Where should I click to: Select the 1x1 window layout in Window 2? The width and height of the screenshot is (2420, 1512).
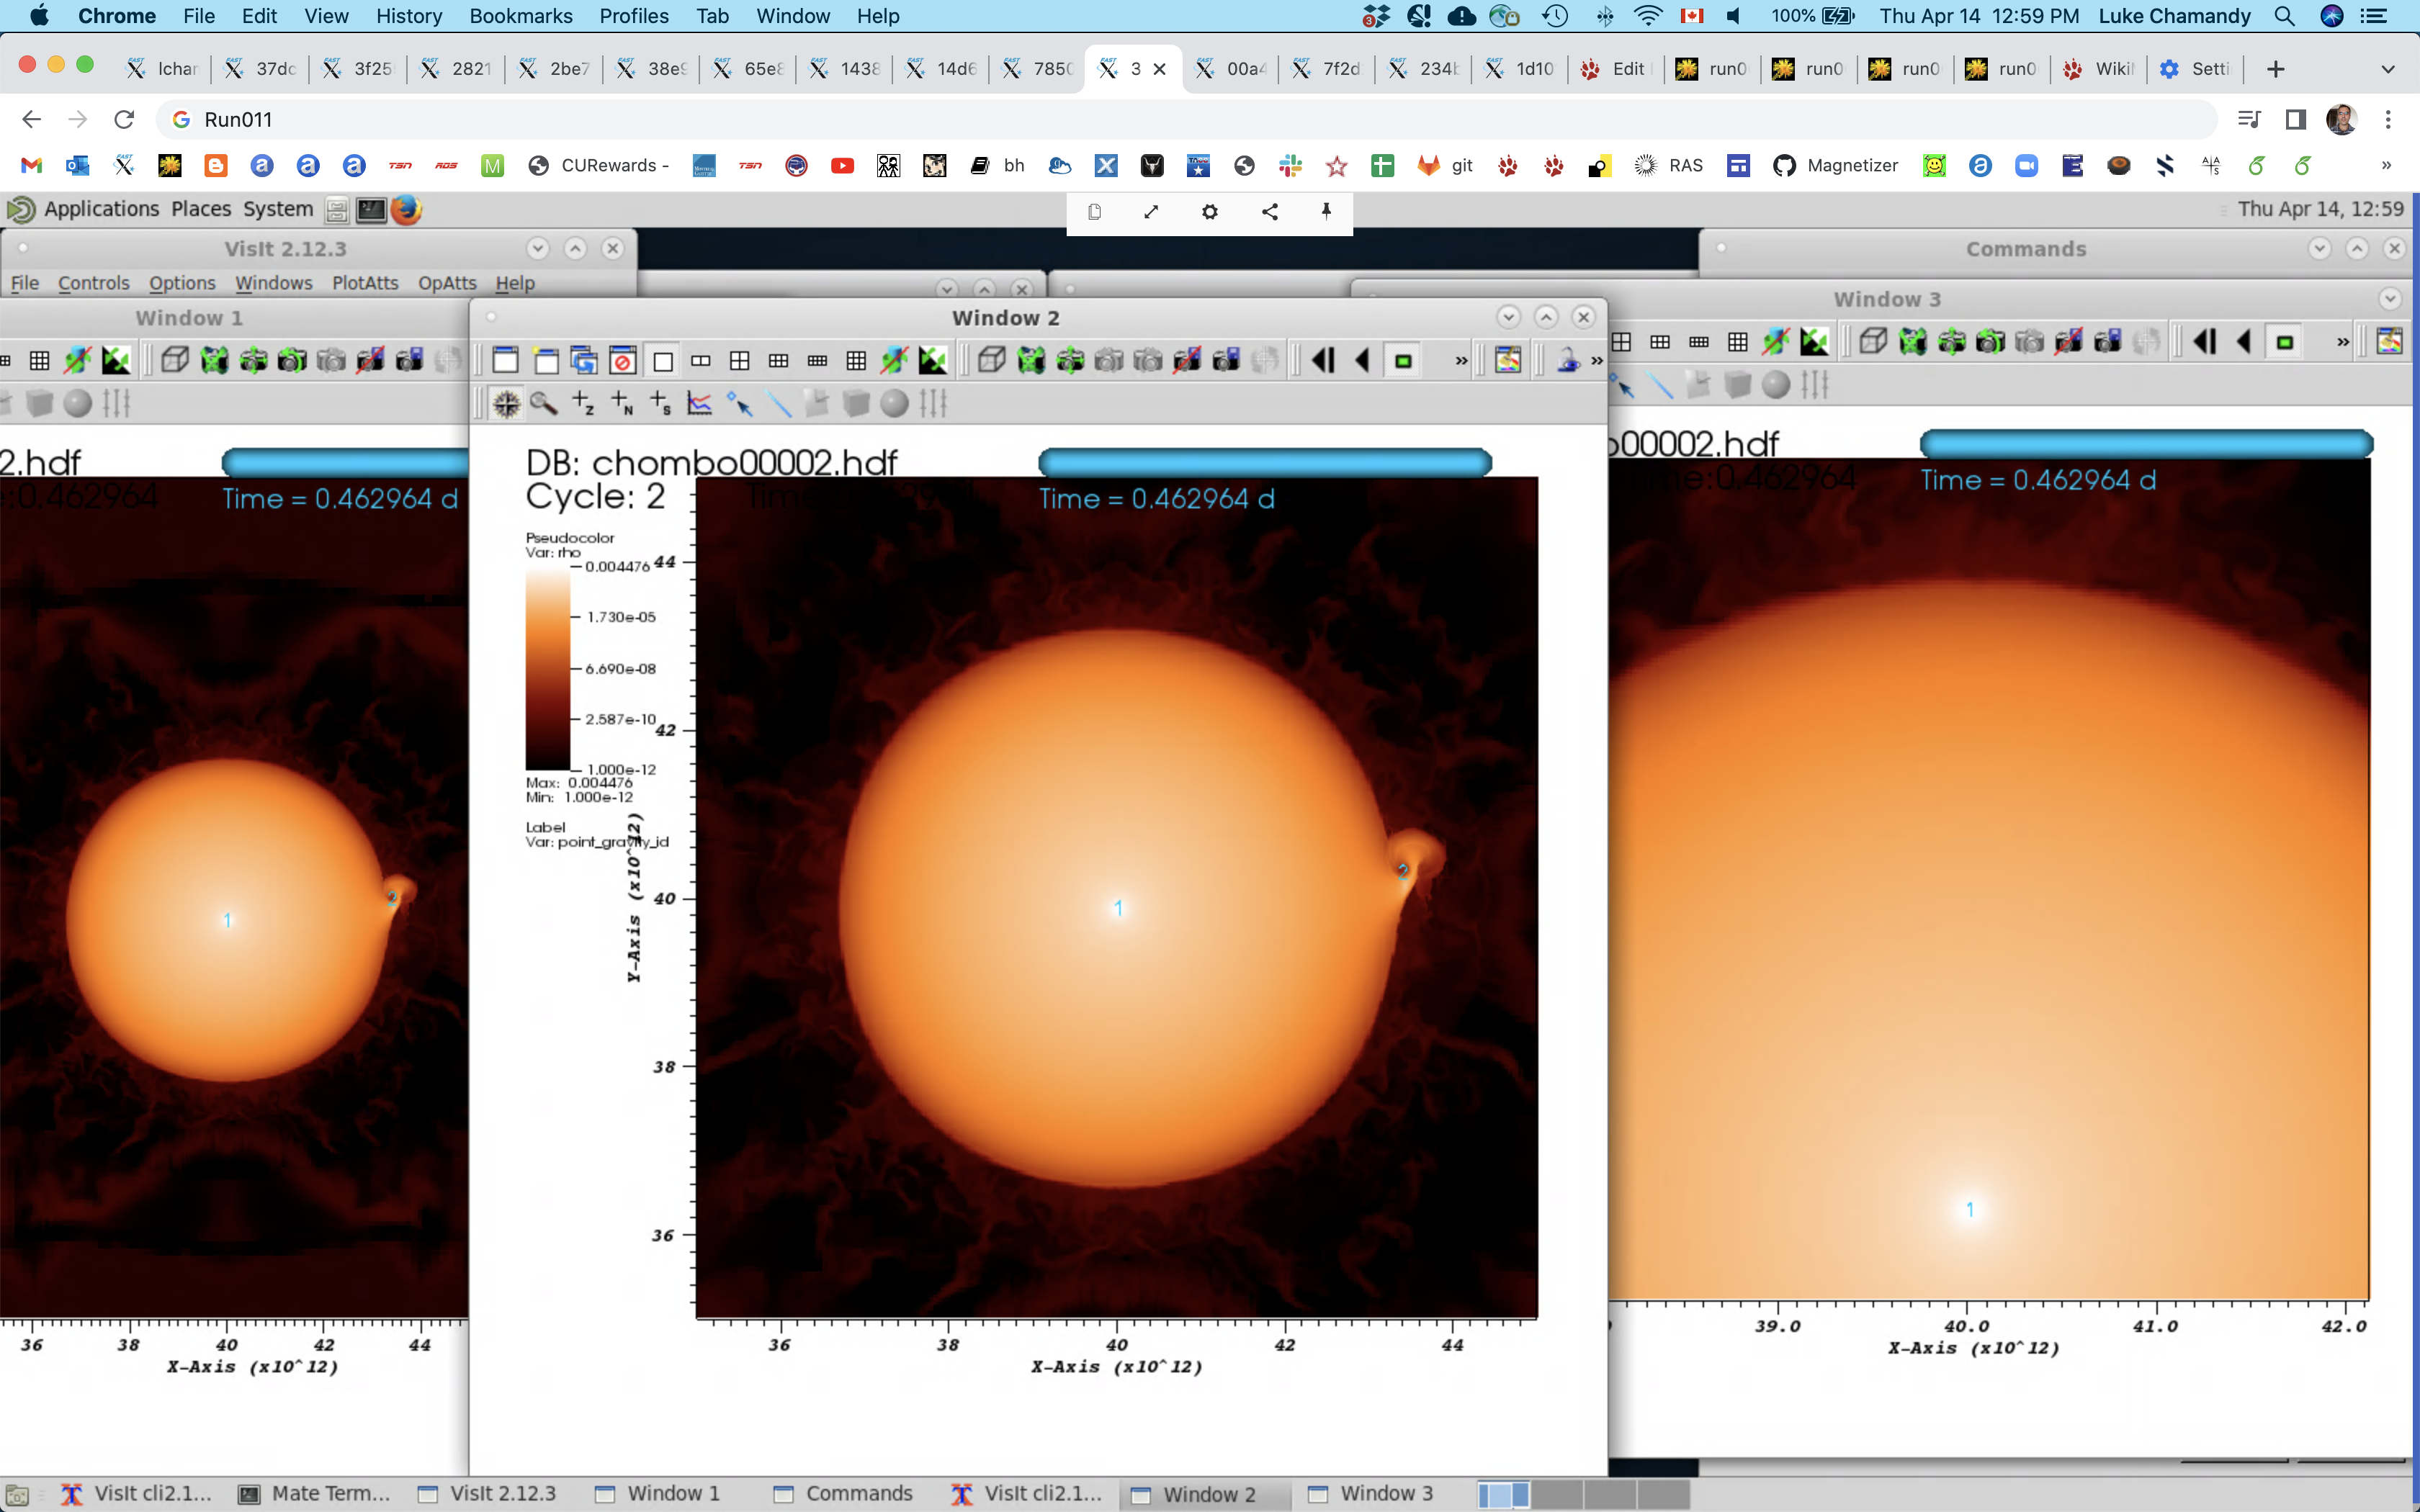pos(662,360)
